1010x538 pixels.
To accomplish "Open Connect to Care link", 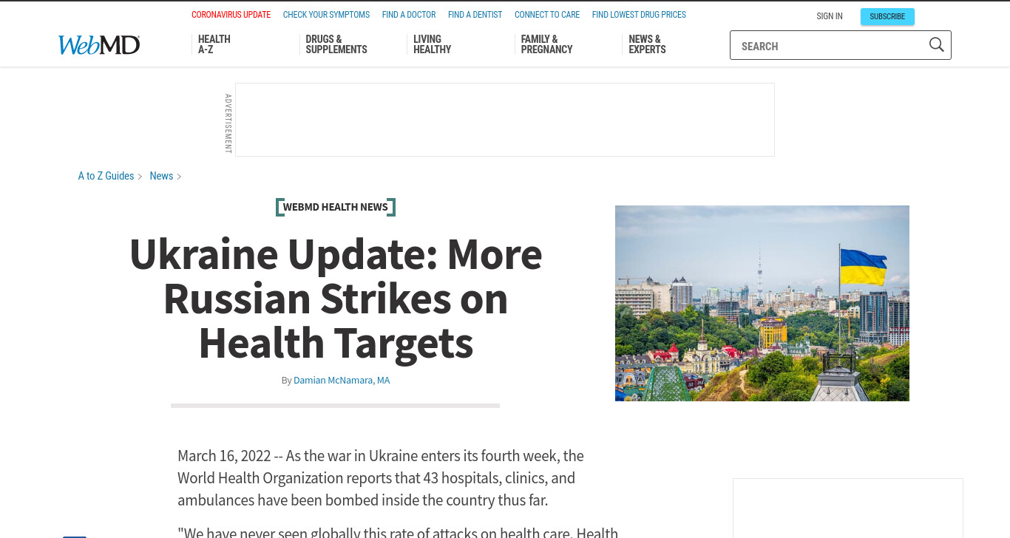I will coord(547,15).
